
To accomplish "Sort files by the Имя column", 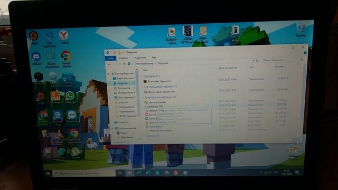I will (145, 70).
